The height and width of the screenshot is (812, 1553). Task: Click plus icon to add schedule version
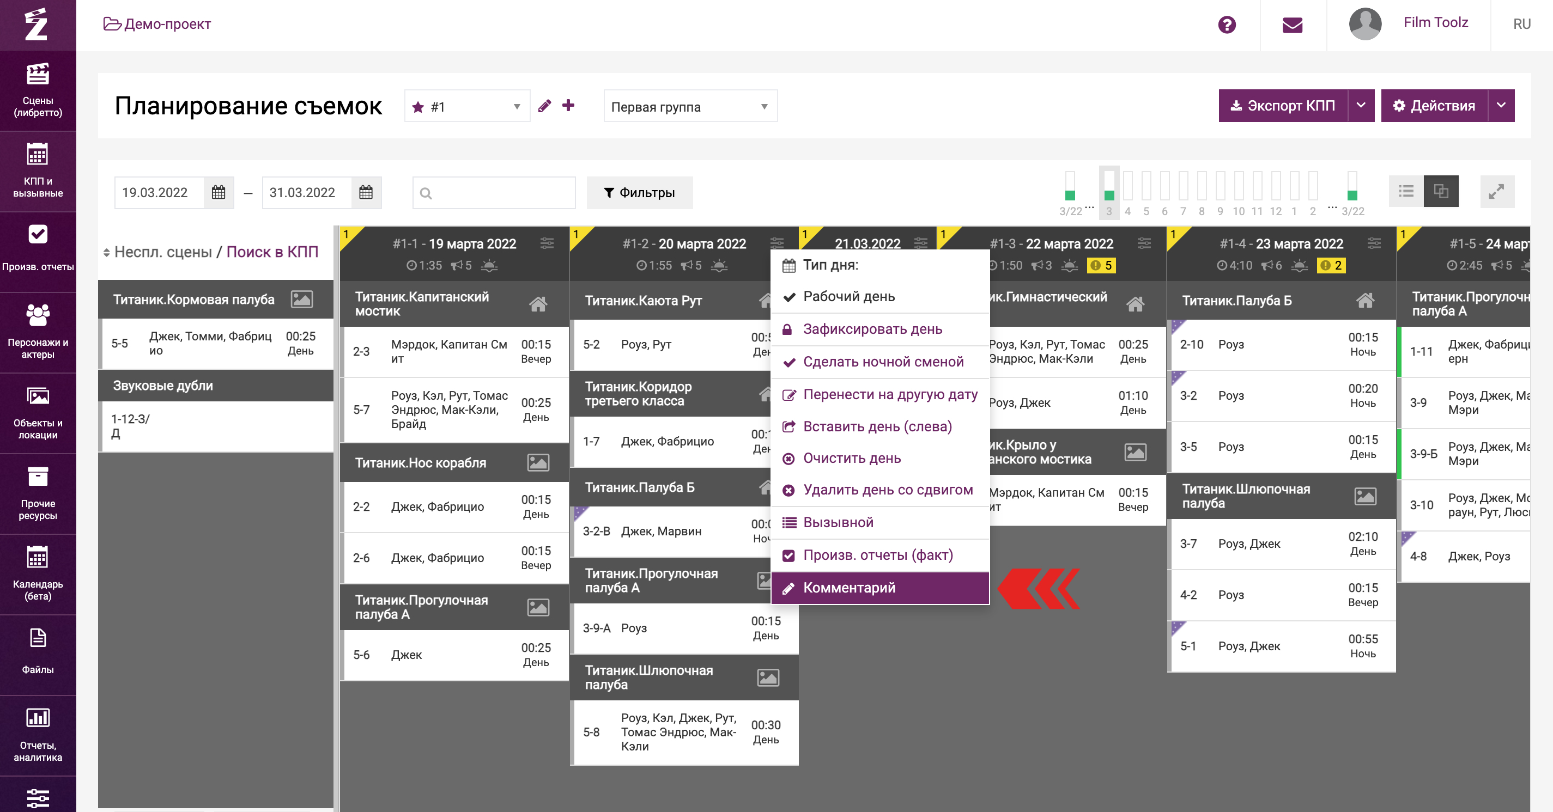coord(568,106)
